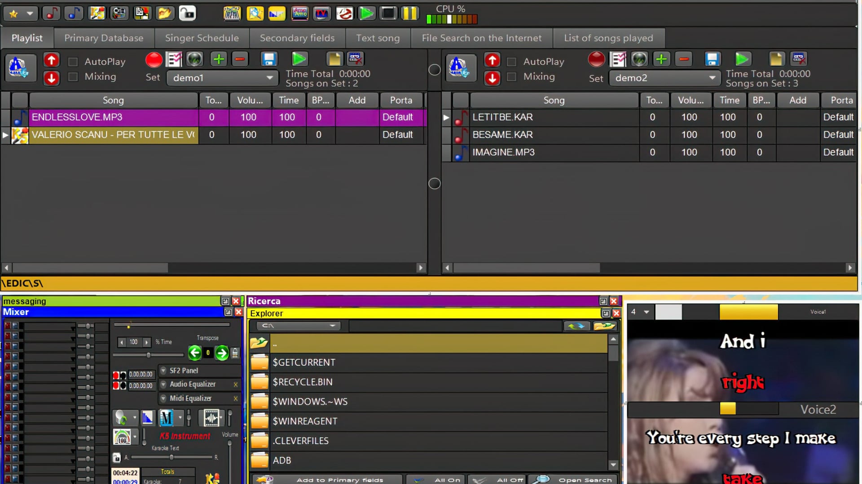Expand the C:\ drive dropdown in Explorer
862x484 pixels.
pos(332,326)
